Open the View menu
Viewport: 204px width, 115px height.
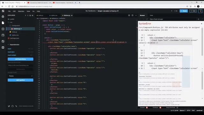click(x=28, y=11)
